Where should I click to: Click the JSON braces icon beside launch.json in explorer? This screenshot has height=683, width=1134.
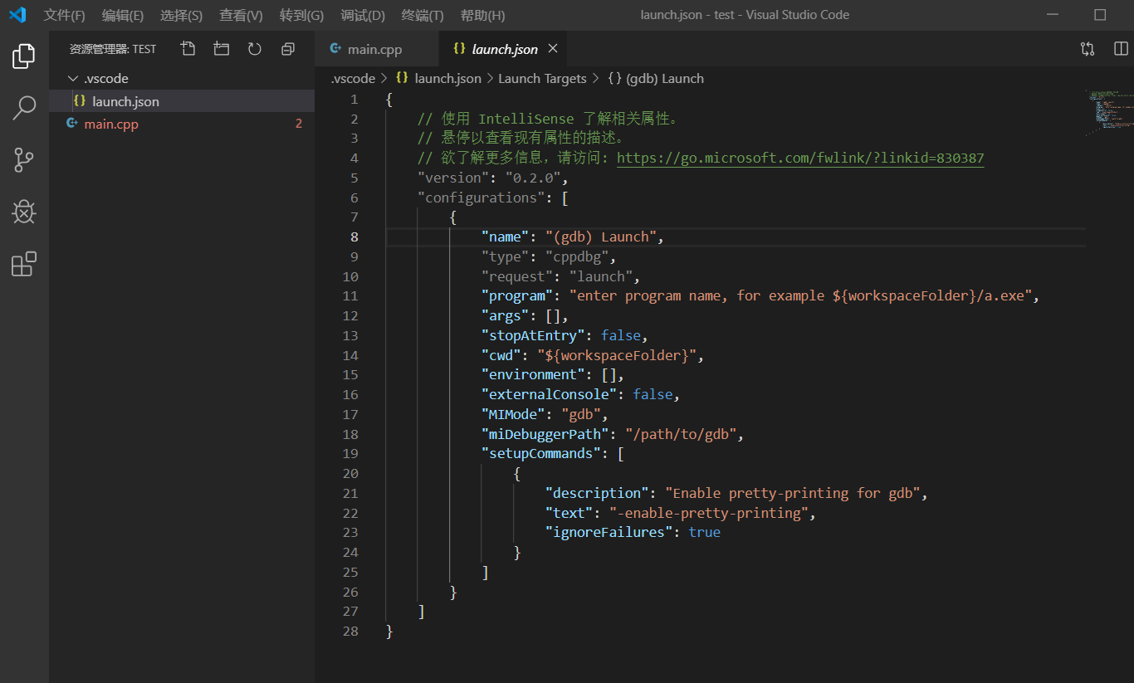80,101
